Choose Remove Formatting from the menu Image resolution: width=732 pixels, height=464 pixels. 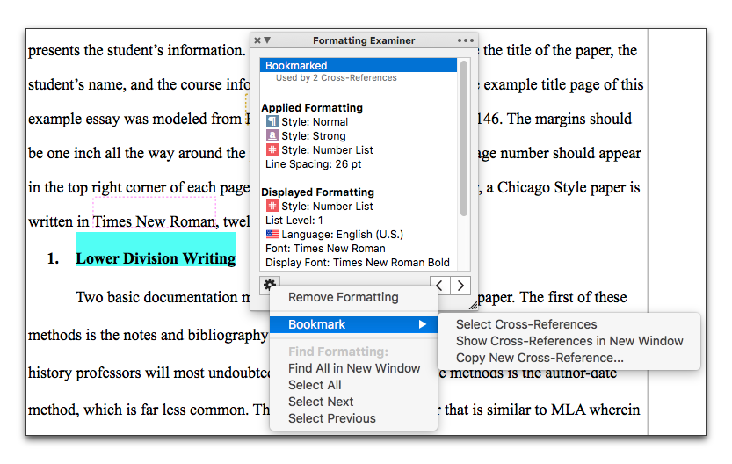click(353, 297)
